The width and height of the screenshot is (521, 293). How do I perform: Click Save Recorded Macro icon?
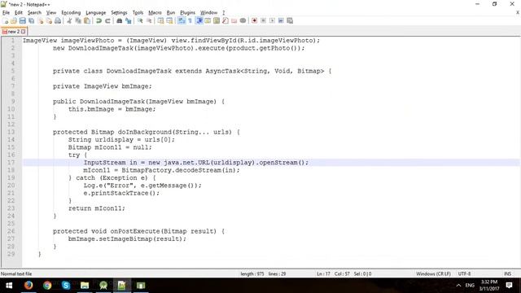(290, 20)
